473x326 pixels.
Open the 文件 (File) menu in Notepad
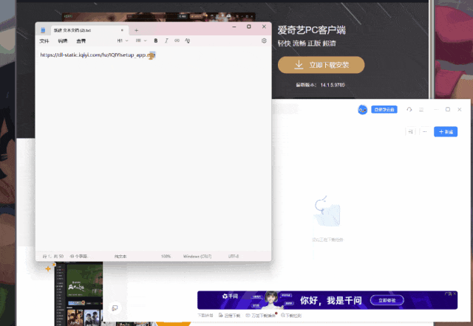pos(44,41)
